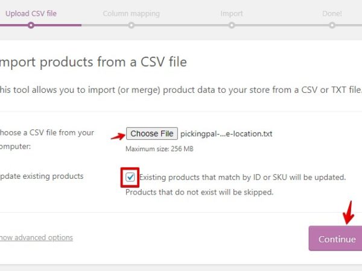
Task: Toggle the Update existing products checkbox
Action: pyautogui.click(x=130, y=178)
